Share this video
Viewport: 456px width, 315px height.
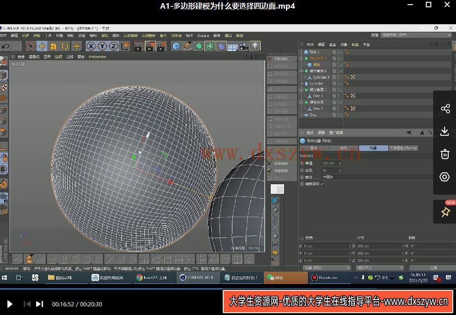tap(445, 109)
